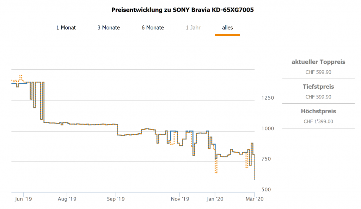Click the Aug '19 x-axis label

[x=67, y=199]
